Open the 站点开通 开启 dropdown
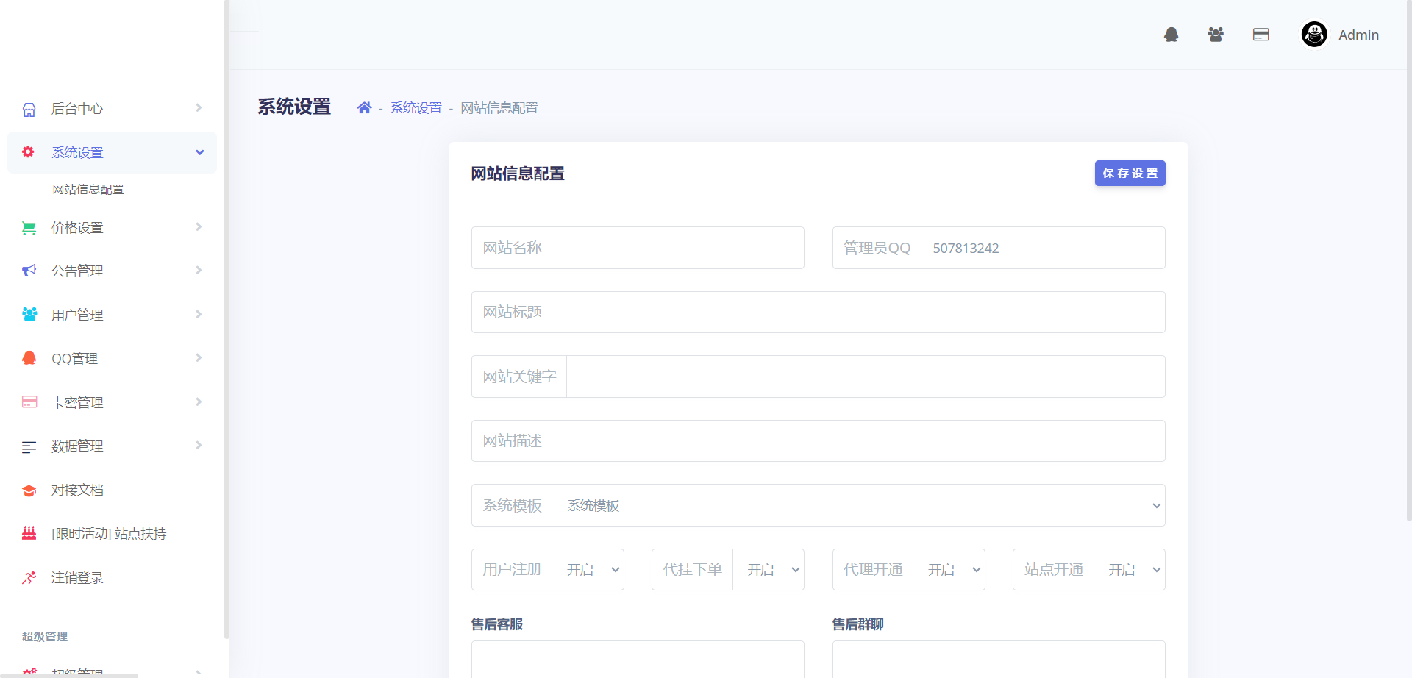 (x=1130, y=570)
